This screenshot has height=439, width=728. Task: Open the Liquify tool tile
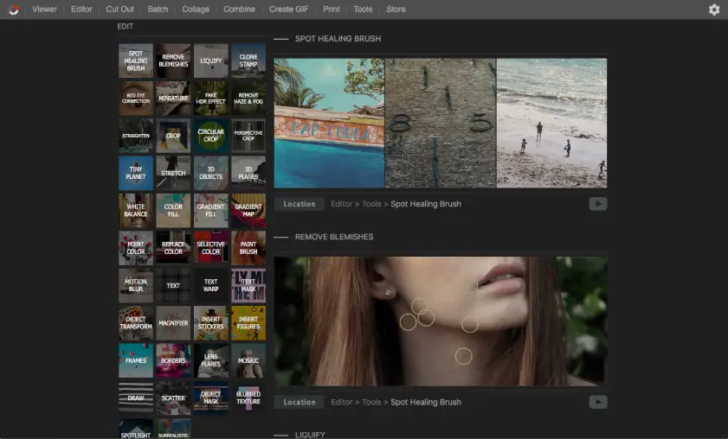pyautogui.click(x=211, y=60)
